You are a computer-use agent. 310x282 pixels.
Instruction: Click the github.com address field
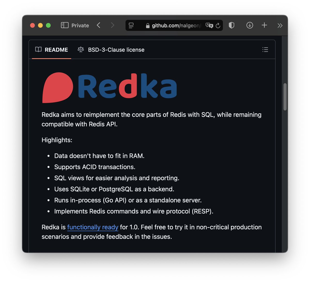pyautogui.click(x=174, y=25)
